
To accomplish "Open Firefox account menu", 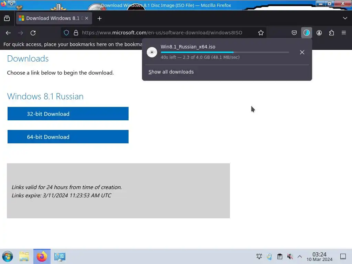I will [x=319, y=33].
